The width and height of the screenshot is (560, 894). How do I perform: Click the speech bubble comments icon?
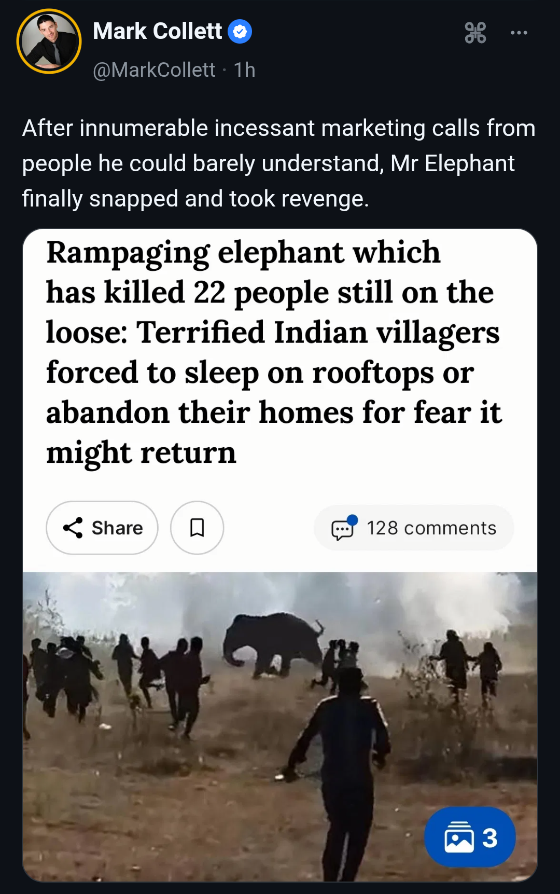click(344, 528)
